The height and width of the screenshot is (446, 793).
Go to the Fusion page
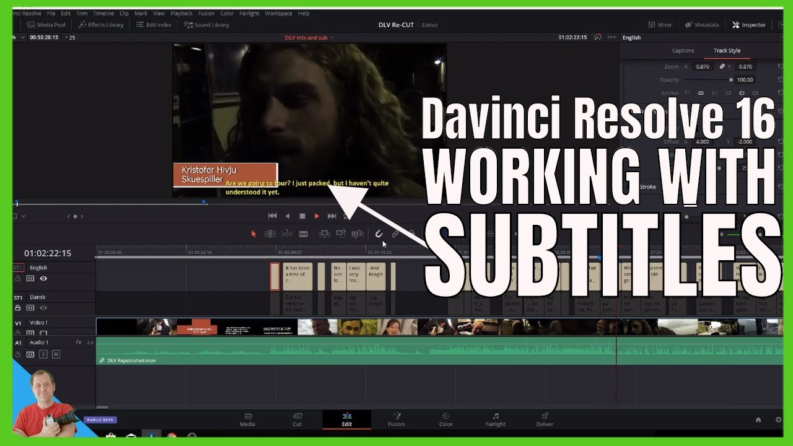pos(396,419)
